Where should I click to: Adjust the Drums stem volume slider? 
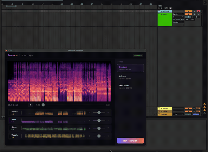[99, 113]
